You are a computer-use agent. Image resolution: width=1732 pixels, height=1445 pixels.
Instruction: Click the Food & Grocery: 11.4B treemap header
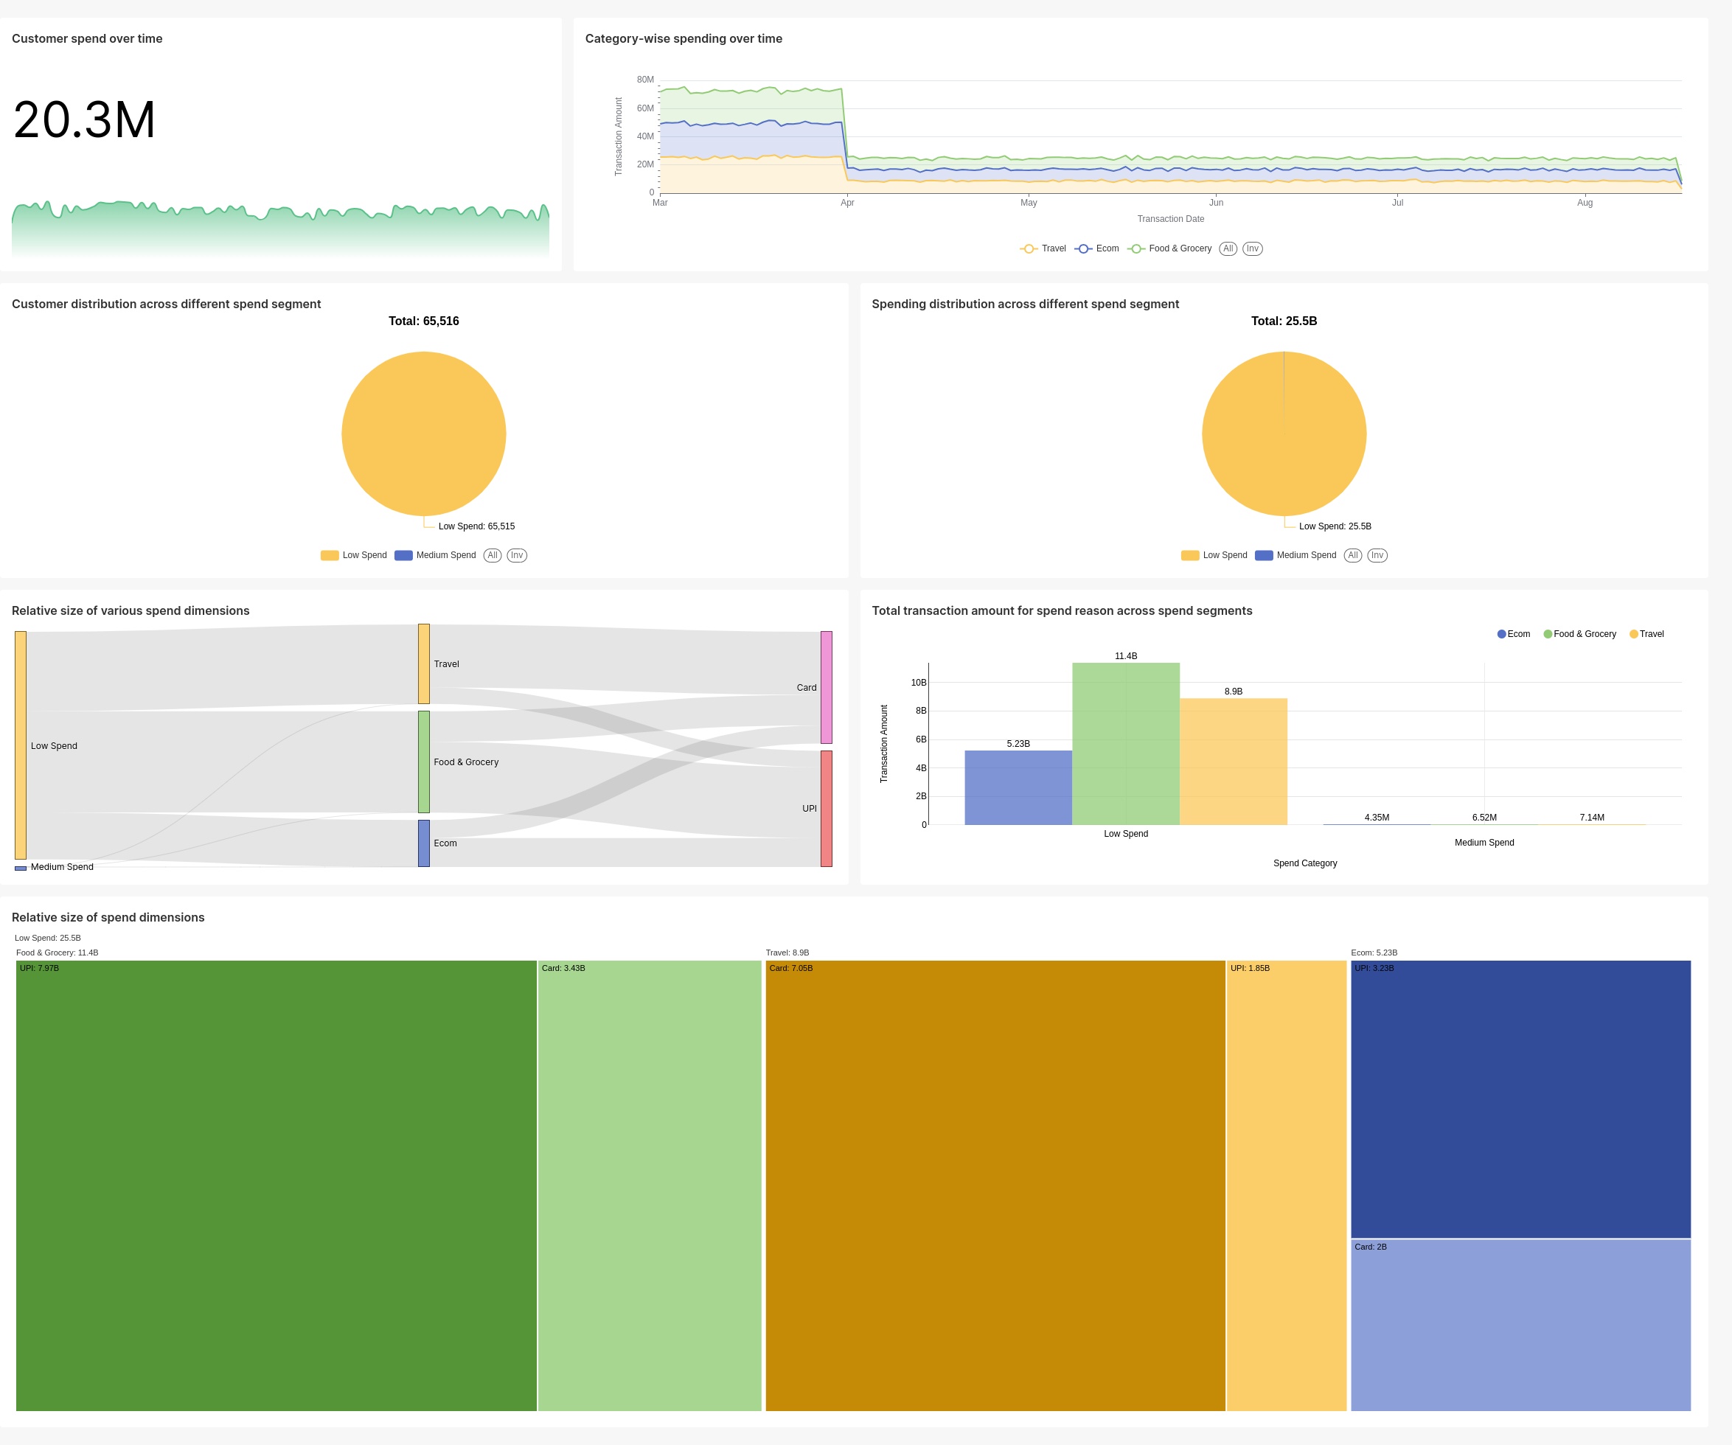pos(57,953)
